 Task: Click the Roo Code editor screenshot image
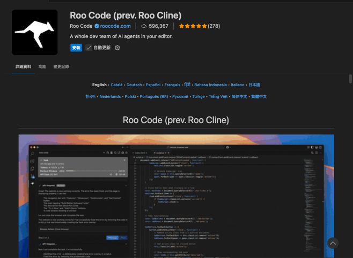[x=176, y=195]
